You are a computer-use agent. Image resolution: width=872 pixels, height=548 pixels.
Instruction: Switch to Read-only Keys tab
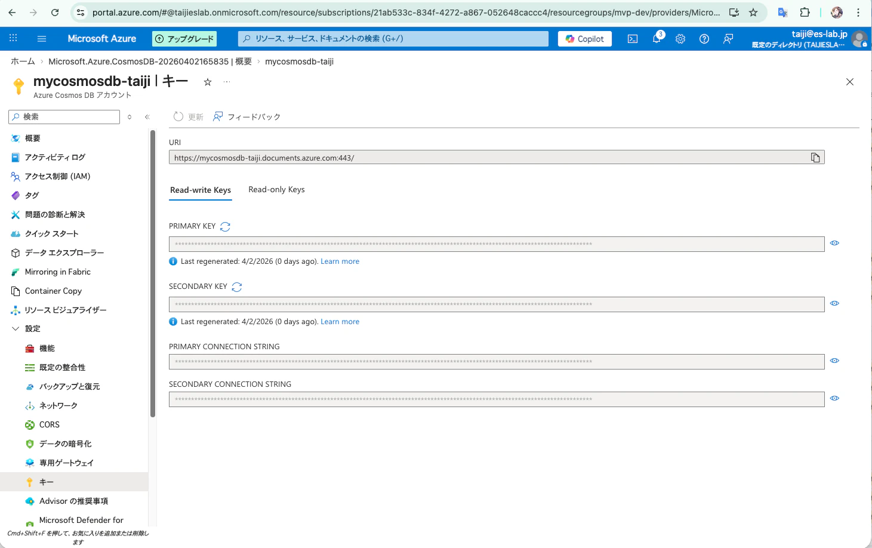click(x=276, y=190)
